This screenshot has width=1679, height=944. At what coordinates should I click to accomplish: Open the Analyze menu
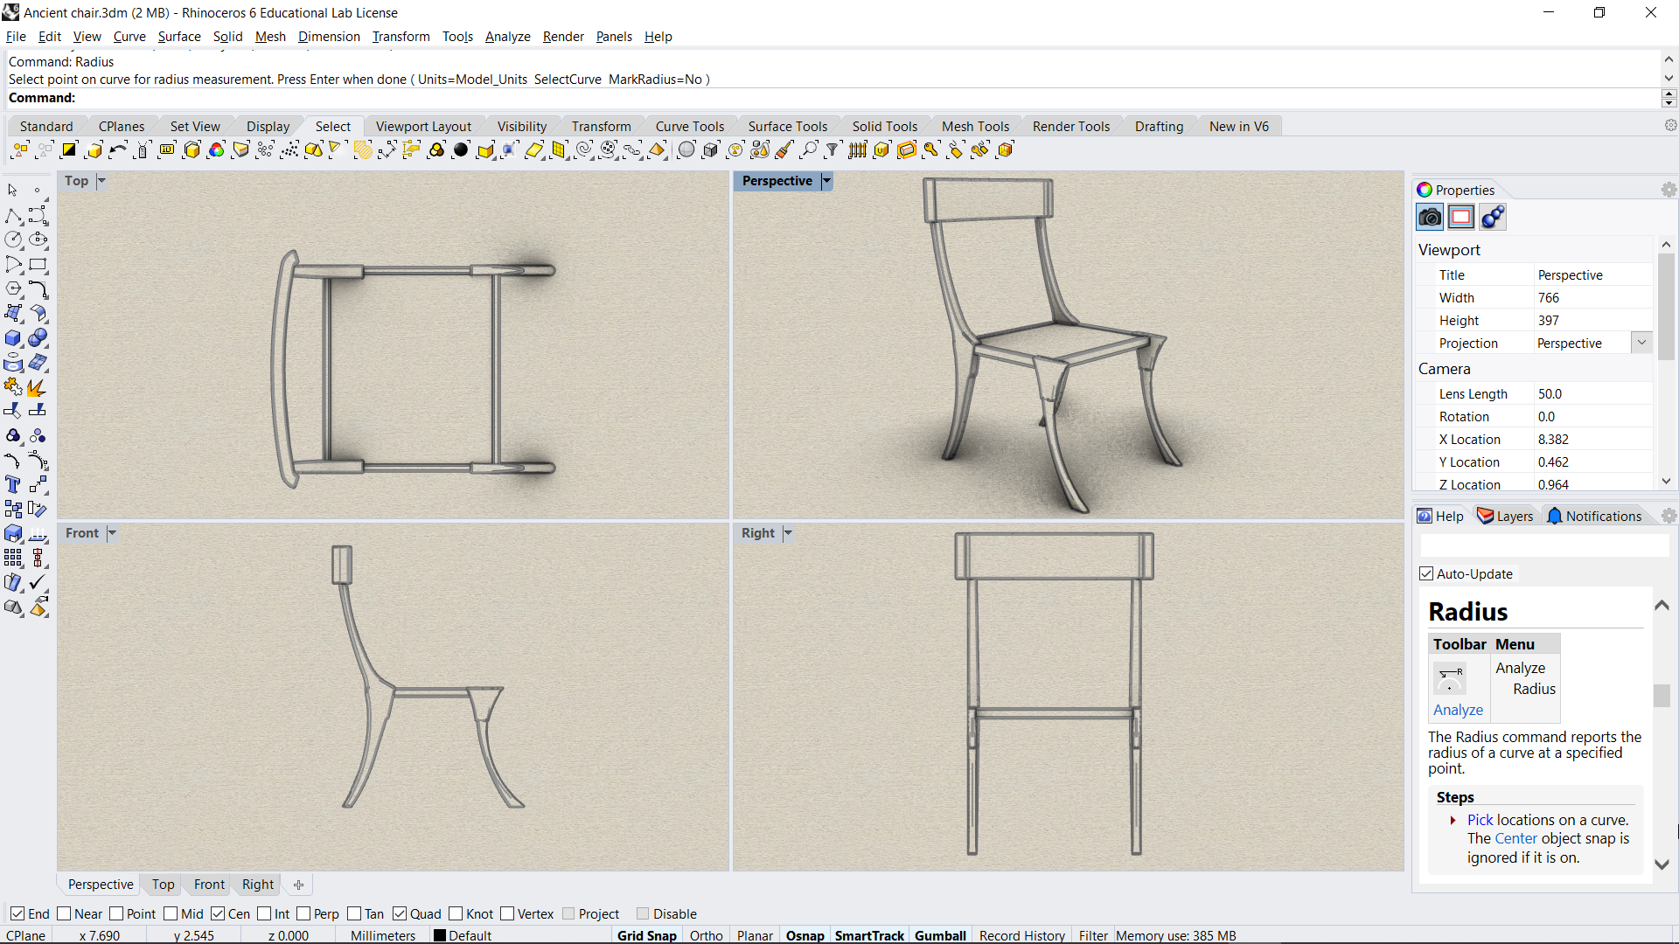point(507,37)
